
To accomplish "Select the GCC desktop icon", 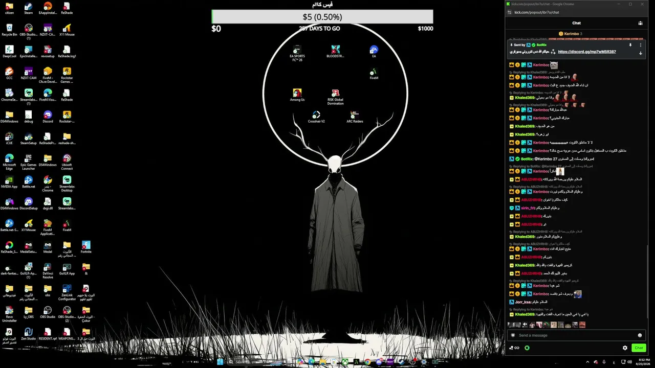I will click(x=9, y=74).
